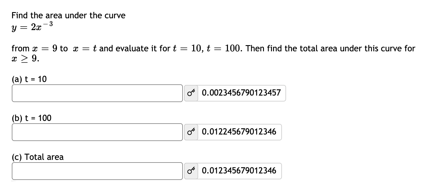Click the label (c) Total area
This screenshot has width=440, height=187.
pyautogui.click(x=37, y=157)
